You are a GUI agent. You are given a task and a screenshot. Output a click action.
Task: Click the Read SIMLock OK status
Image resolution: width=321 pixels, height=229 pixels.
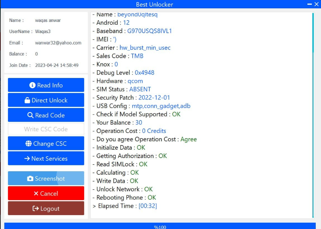(143, 164)
